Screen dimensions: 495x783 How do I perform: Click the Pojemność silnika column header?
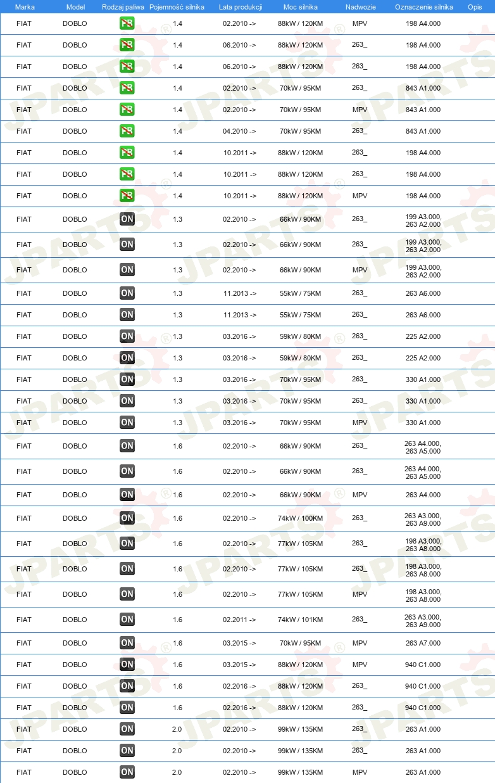click(177, 6)
